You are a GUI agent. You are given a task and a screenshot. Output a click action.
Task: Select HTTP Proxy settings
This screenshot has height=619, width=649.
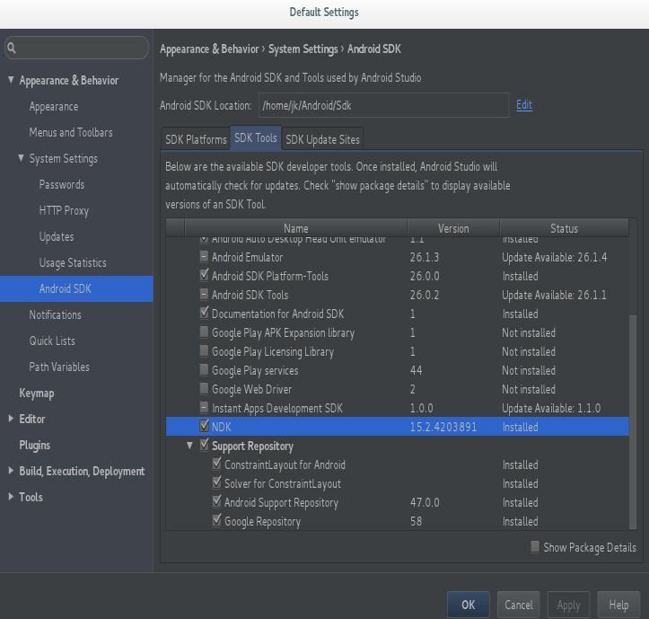tap(64, 210)
